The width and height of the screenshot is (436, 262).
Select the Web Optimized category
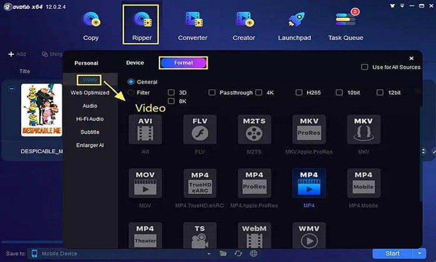click(x=90, y=93)
